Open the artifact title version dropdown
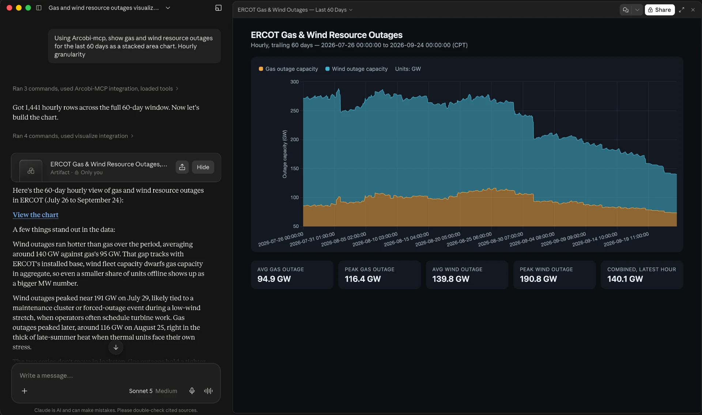This screenshot has width=702, height=415. 295,10
